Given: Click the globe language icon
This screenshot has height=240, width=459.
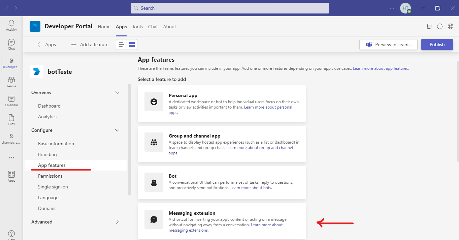Looking at the screenshot, I should click(450, 26).
